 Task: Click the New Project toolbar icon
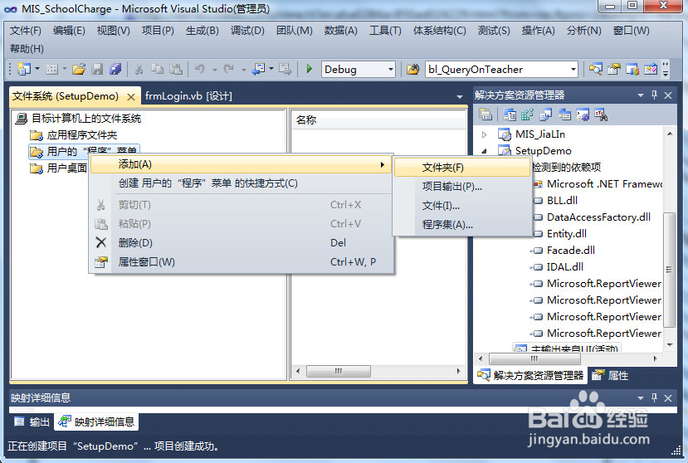click(24, 69)
